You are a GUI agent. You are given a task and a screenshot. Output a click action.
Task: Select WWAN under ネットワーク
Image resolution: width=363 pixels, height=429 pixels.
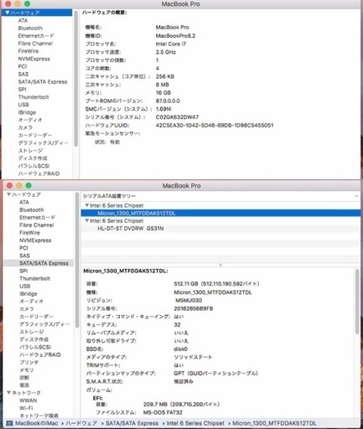click(x=29, y=401)
